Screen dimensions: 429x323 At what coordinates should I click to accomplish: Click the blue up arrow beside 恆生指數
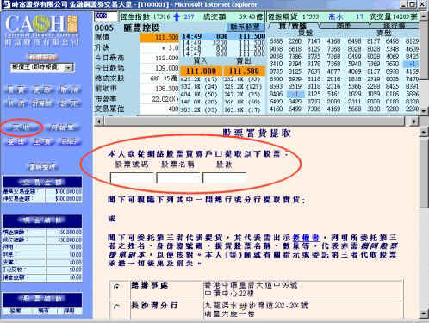(x=177, y=17)
